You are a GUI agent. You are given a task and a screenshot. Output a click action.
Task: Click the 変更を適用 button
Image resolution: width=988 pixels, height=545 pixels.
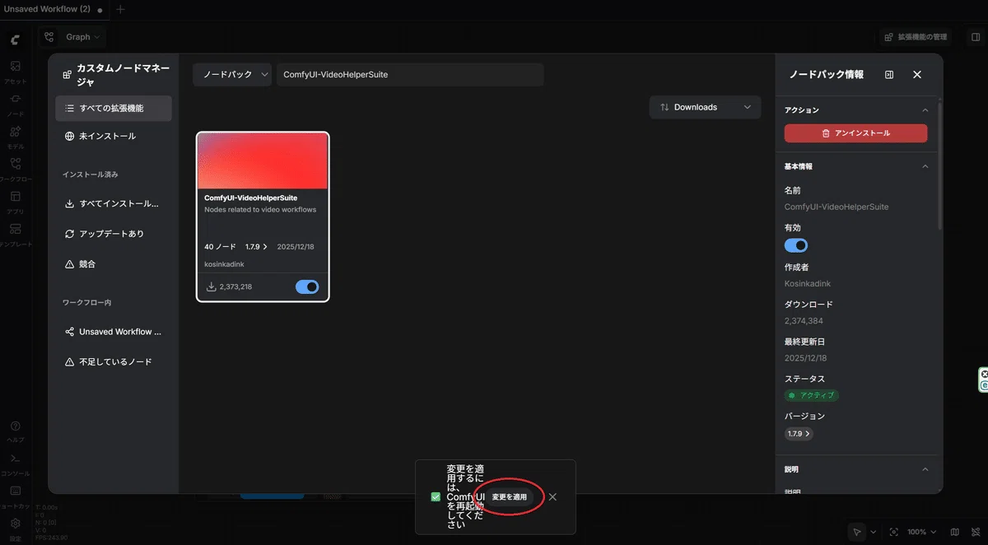pyautogui.click(x=510, y=497)
